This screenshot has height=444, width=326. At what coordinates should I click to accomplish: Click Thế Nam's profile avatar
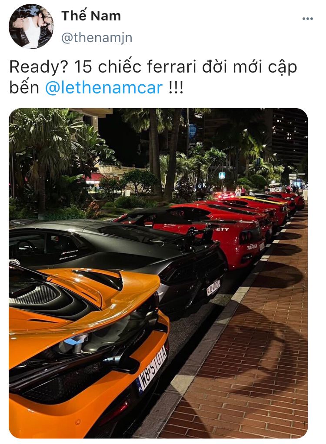[31, 27]
